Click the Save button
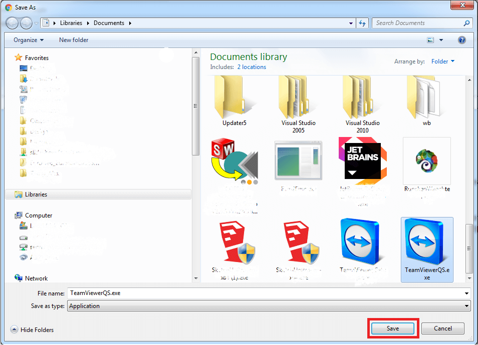 click(393, 328)
